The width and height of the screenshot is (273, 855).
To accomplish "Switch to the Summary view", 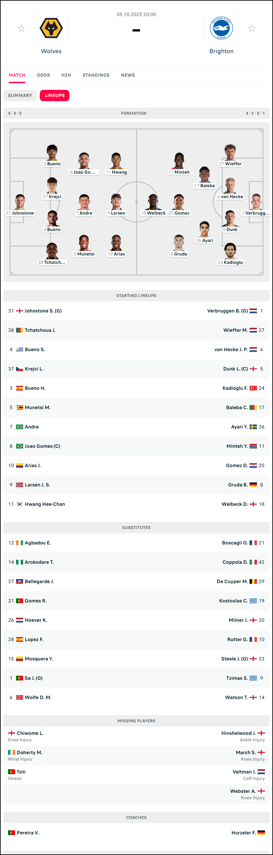I will 20,96.
